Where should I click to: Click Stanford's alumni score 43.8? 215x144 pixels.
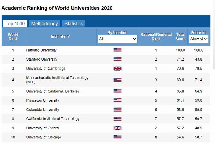pyautogui.click(x=198, y=59)
